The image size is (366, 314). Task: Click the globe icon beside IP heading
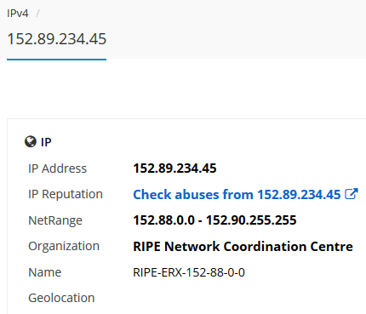click(31, 141)
